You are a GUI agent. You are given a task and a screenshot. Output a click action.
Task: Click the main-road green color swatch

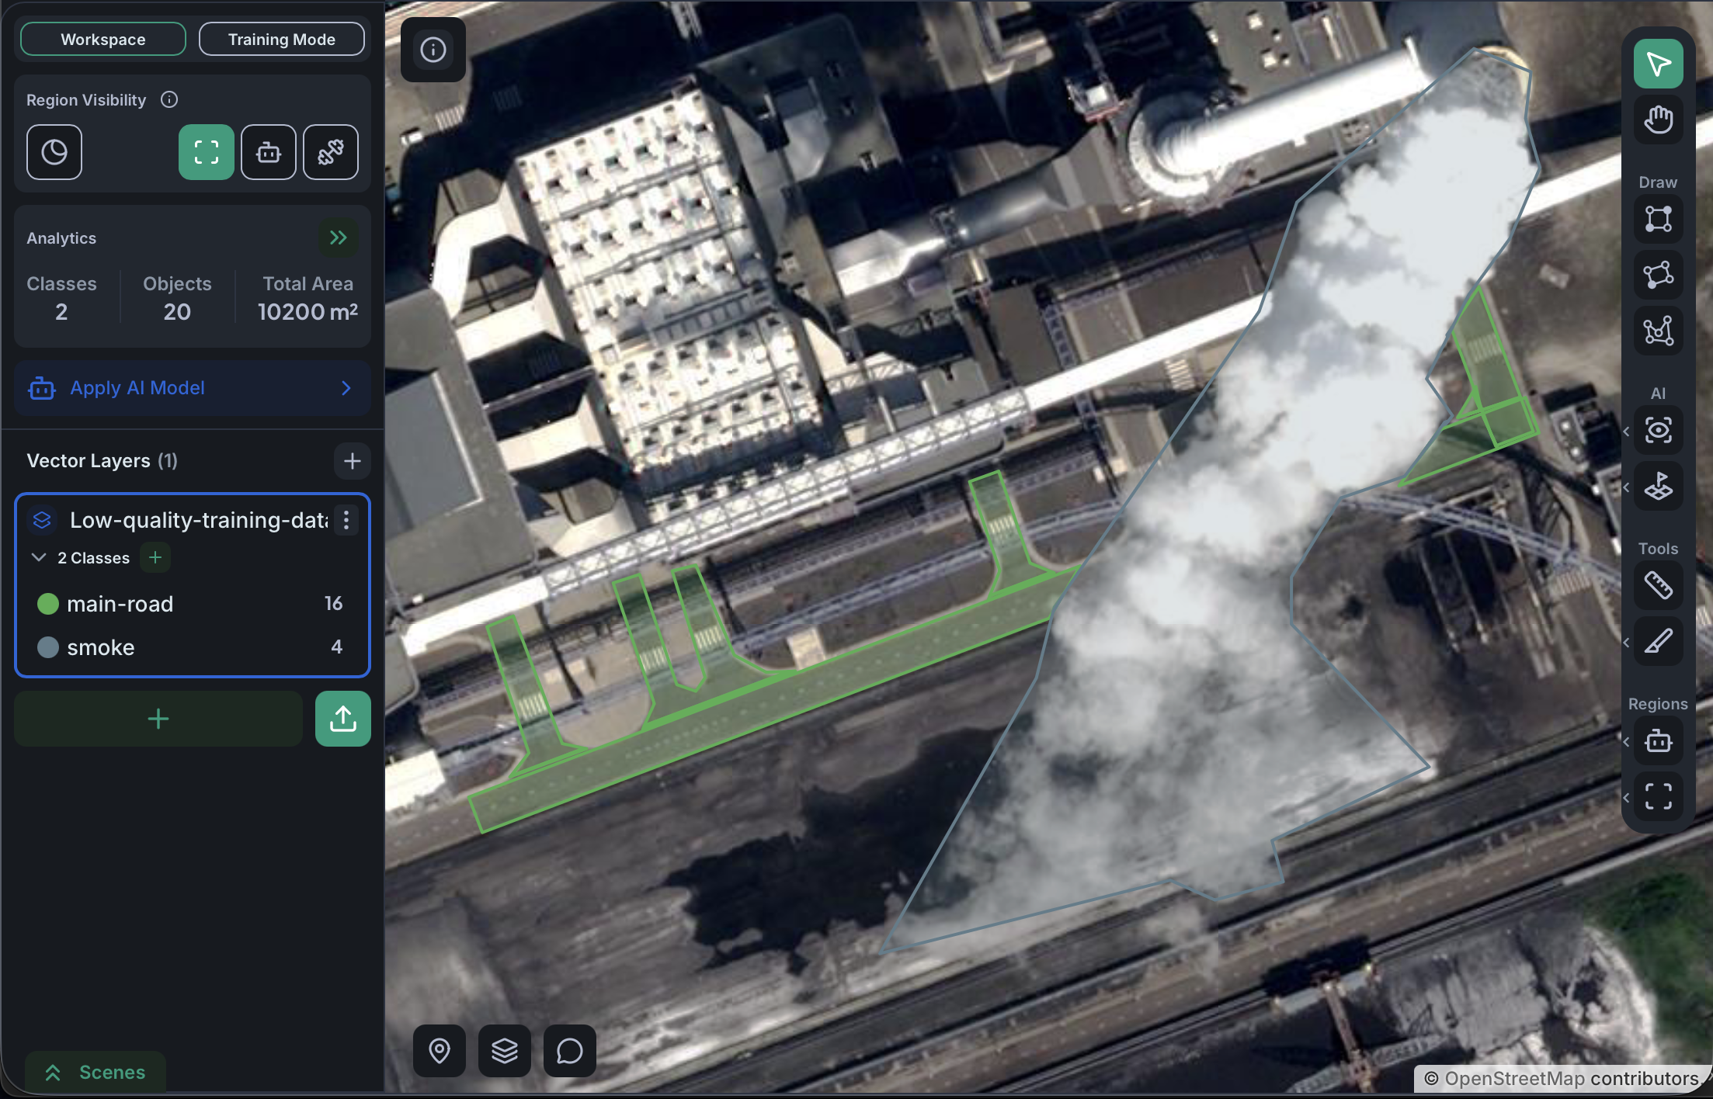coord(48,604)
